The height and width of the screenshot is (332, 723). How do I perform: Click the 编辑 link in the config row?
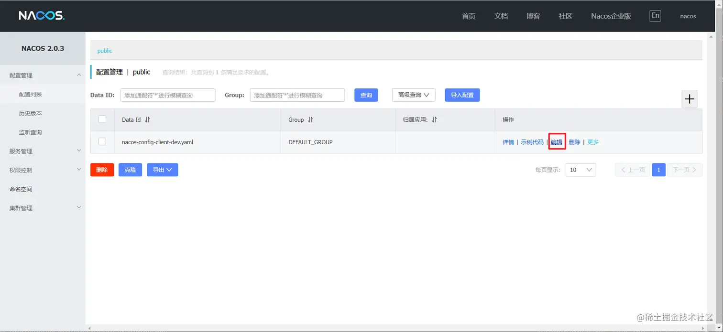pyautogui.click(x=557, y=142)
